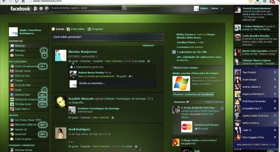Click the Facebook logo
Screen dimensions: 280x152
(x=20, y=8)
